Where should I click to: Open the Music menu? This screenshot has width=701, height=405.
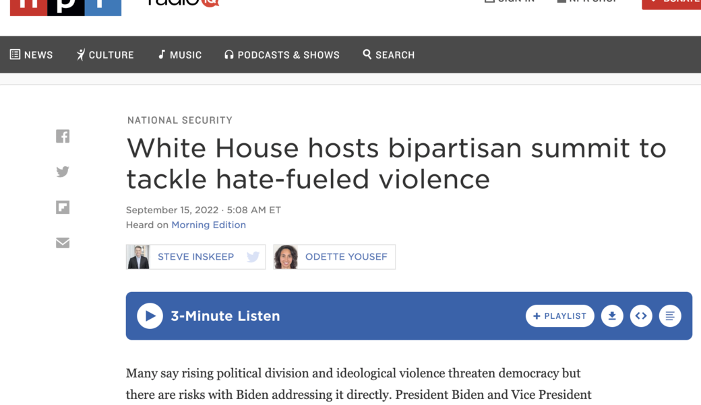click(180, 55)
